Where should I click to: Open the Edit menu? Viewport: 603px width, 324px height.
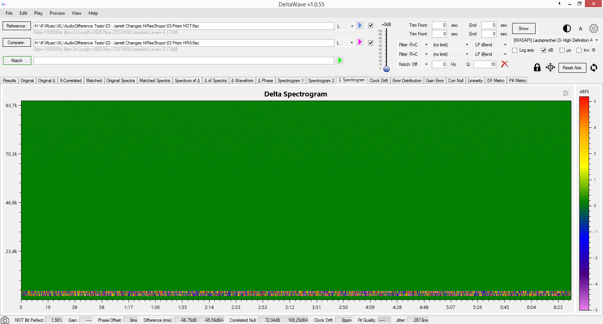click(x=23, y=13)
